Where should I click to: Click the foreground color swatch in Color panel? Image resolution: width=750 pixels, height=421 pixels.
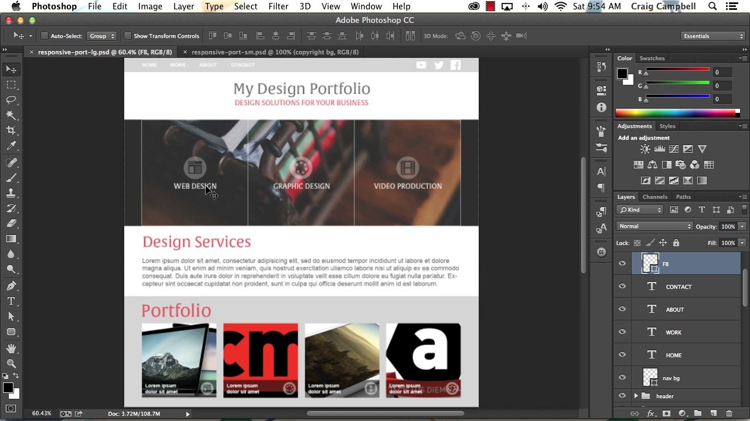click(622, 74)
